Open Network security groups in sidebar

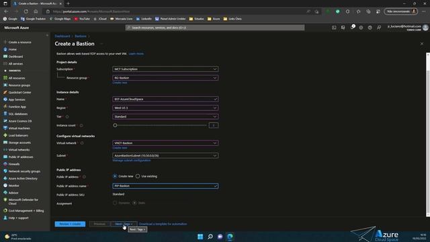tap(24, 171)
